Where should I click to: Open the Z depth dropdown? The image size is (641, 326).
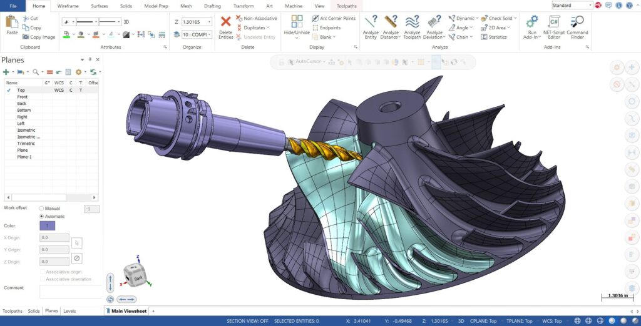pos(210,22)
